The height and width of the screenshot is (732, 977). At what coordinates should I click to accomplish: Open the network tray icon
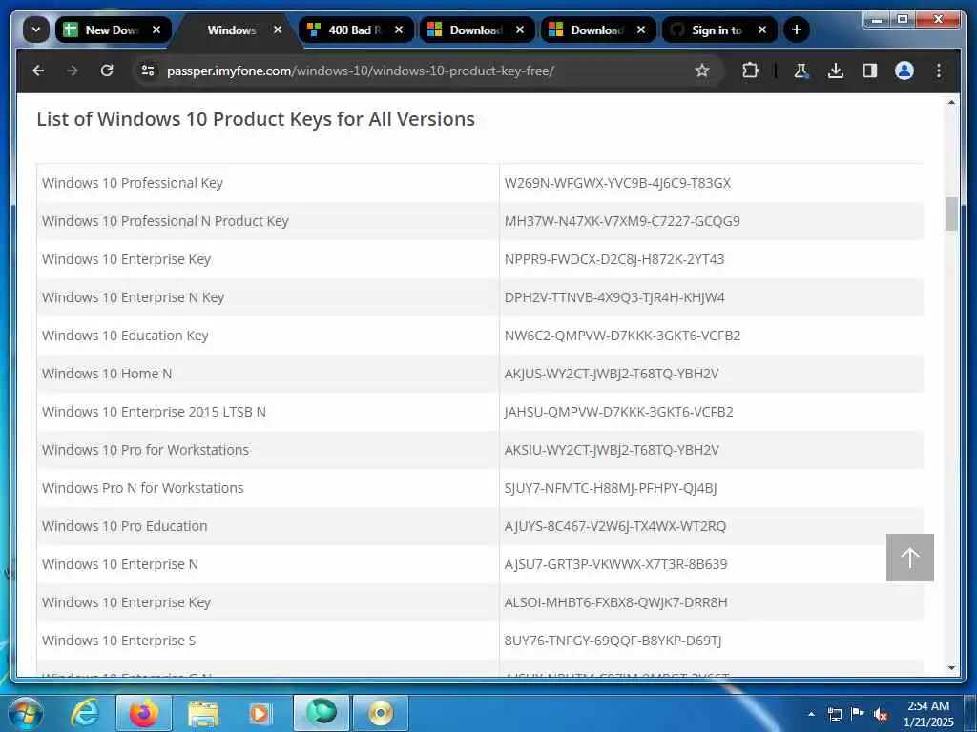[x=834, y=714]
